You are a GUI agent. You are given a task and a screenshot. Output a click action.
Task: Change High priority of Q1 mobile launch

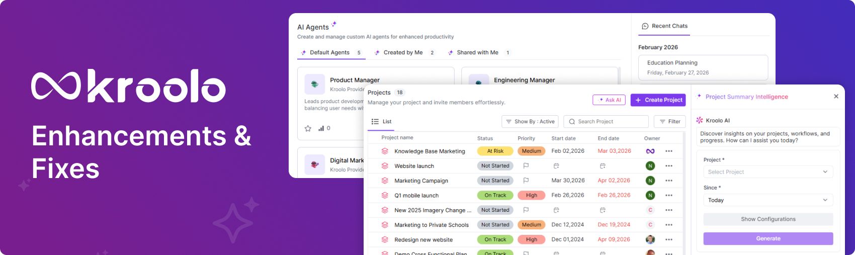click(532, 195)
